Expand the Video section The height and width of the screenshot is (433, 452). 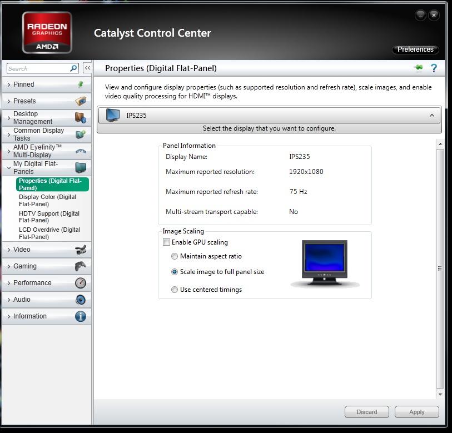click(47, 250)
